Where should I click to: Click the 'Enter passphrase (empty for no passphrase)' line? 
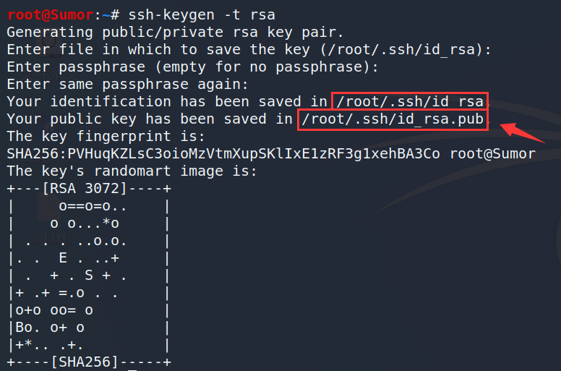[x=192, y=67]
